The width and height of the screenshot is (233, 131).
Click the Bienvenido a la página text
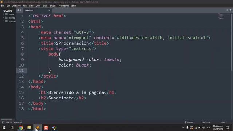[76, 92]
